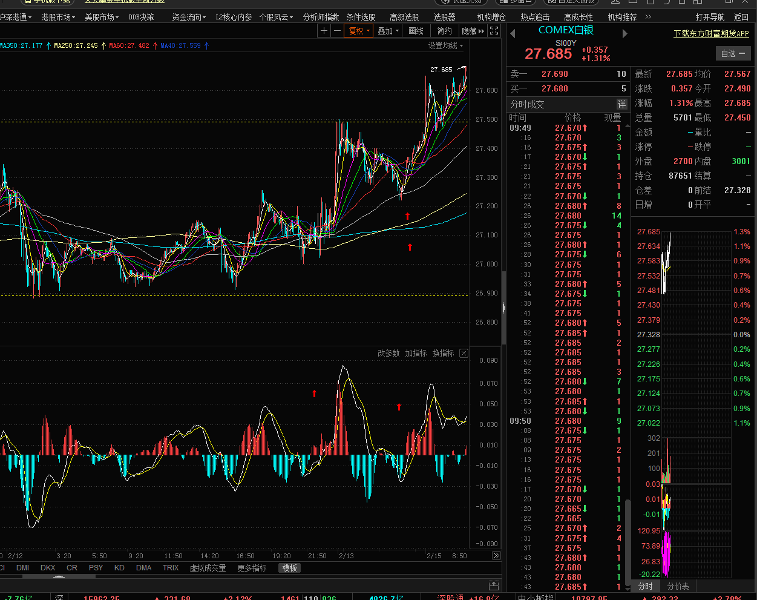The image size is (757, 600).
Task: Switch to 分价表 tab
Action: pos(678,586)
